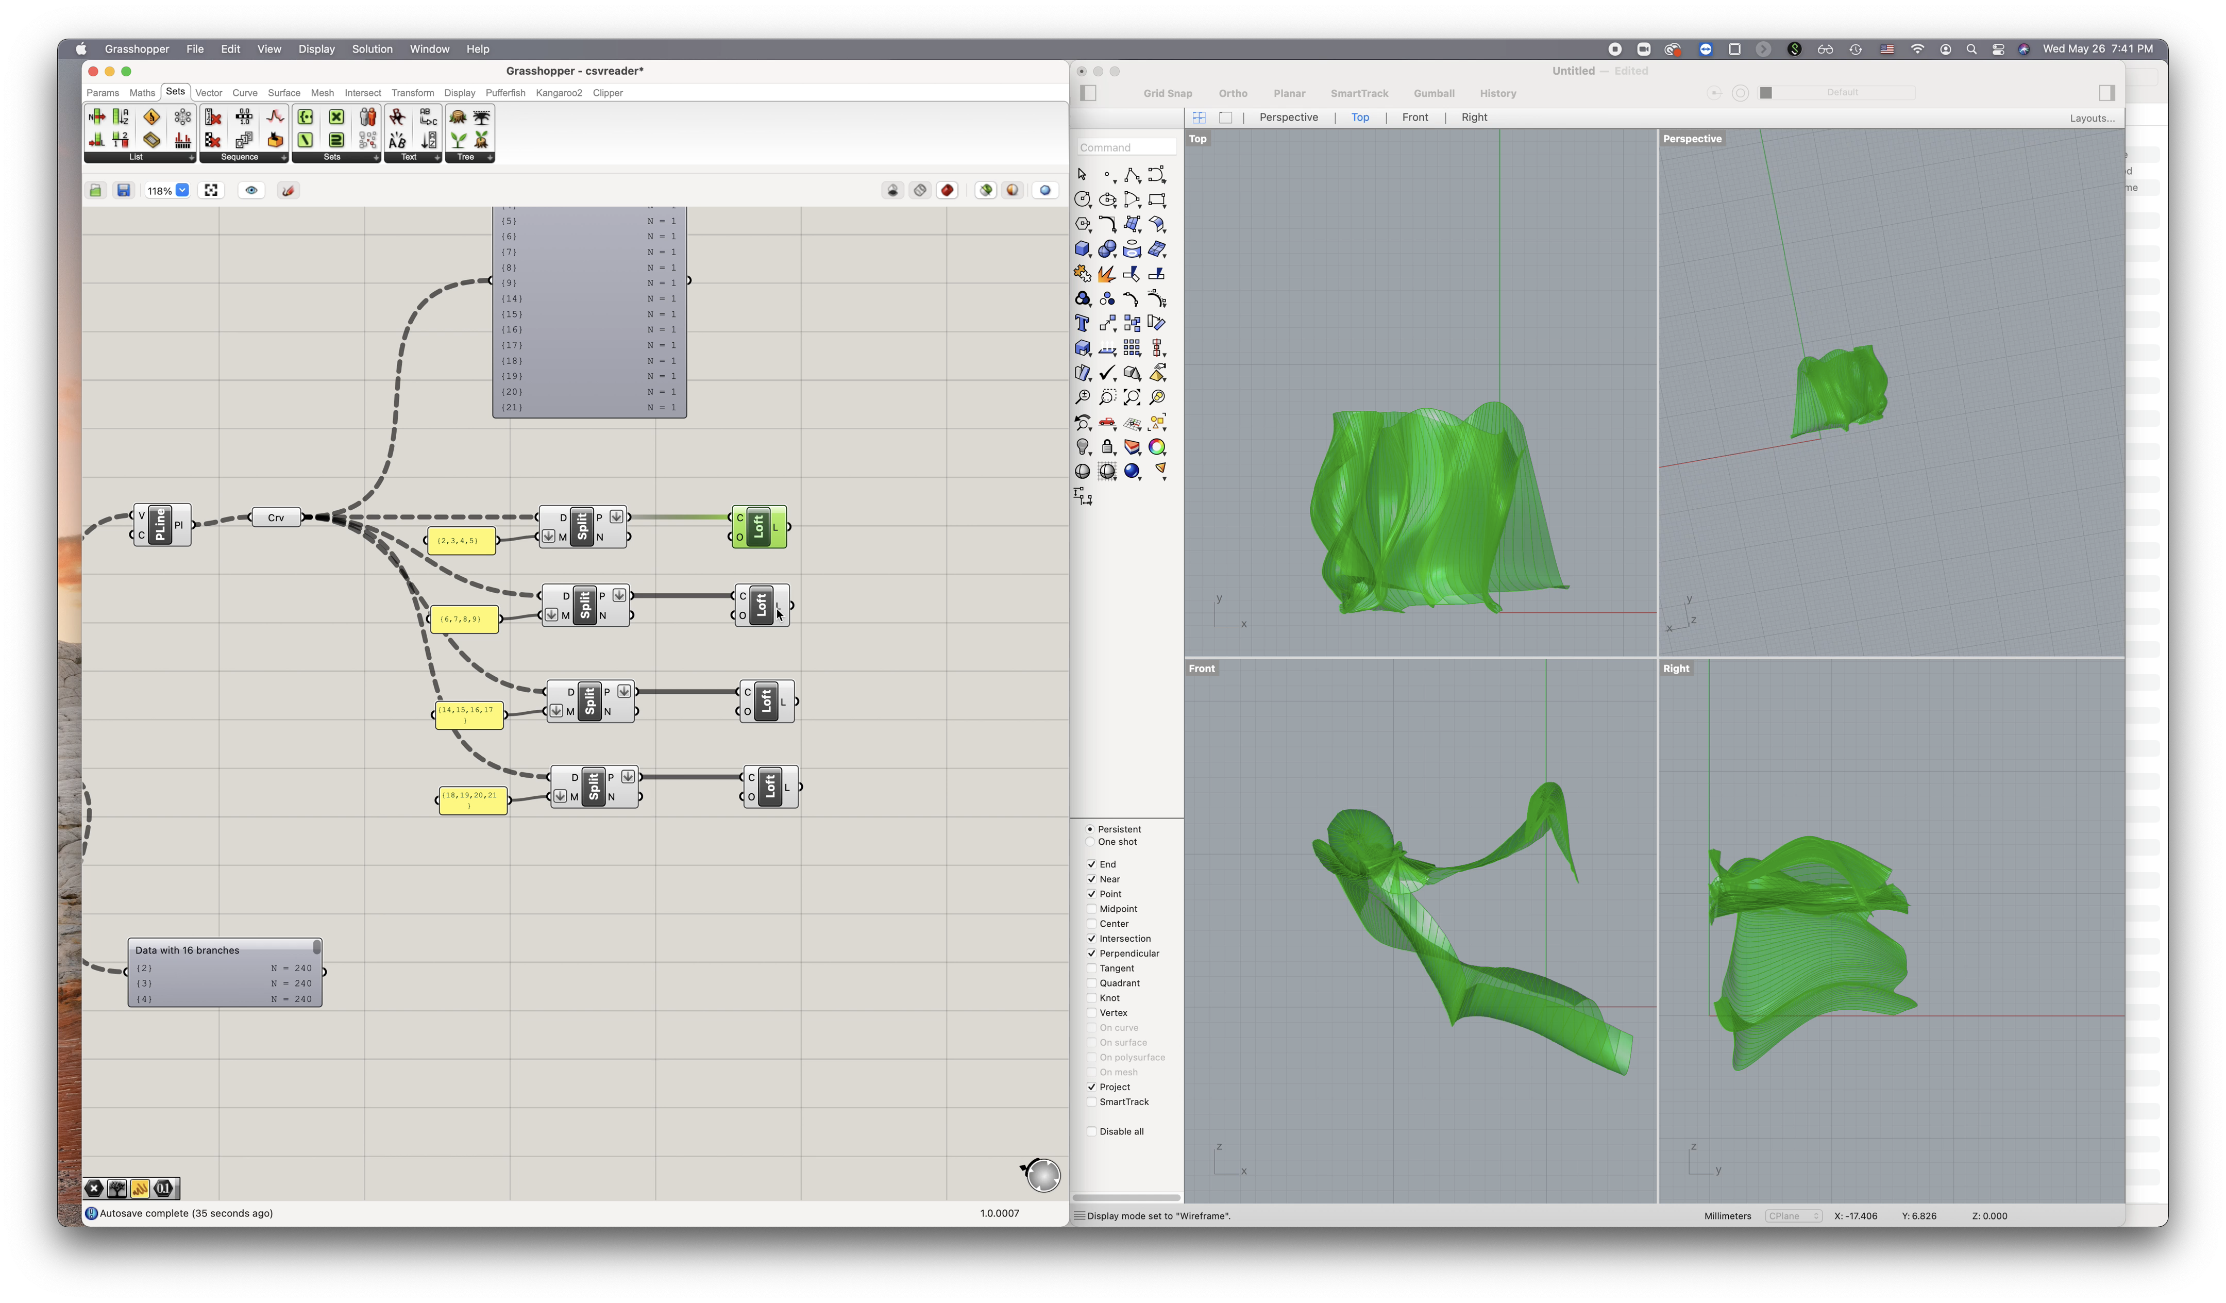The height and width of the screenshot is (1303, 2226).
Task: Pick the Polyline tool in Rhino toolbar
Action: (1132, 175)
